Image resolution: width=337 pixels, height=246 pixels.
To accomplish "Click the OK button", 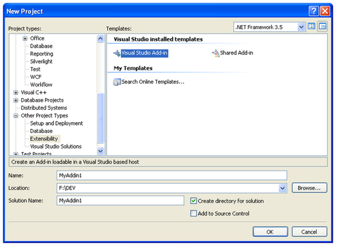I will 270,232.
